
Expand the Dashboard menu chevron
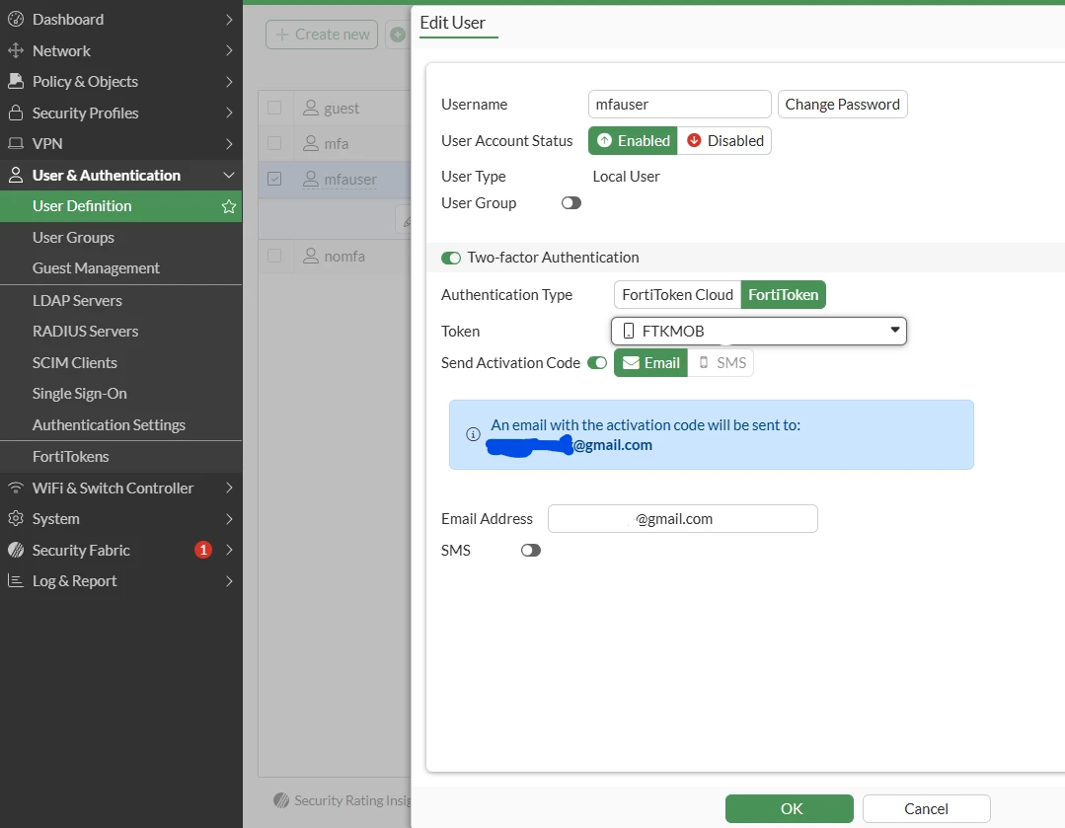click(x=229, y=19)
